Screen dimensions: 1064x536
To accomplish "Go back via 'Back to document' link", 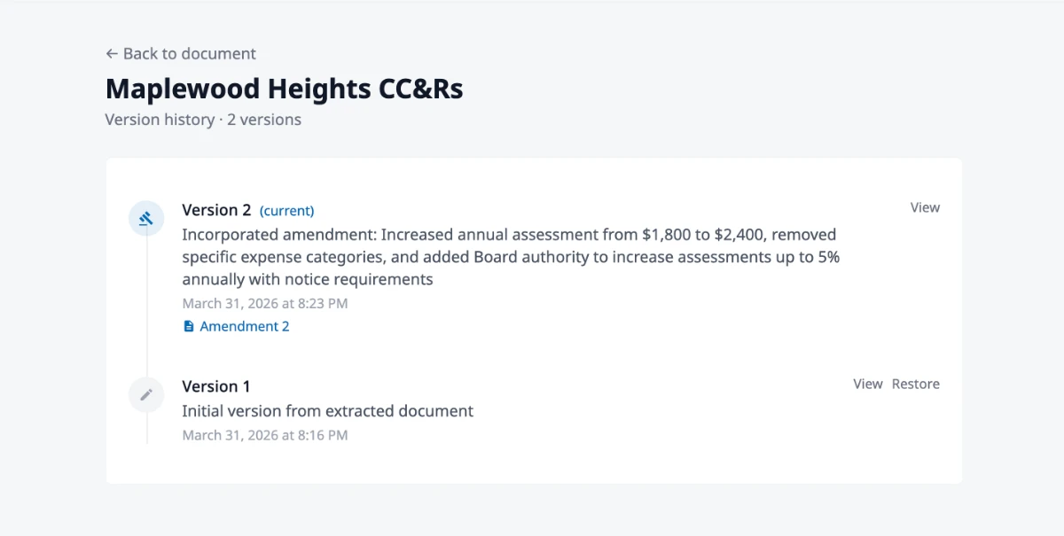I will pyautogui.click(x=181, y=54).
